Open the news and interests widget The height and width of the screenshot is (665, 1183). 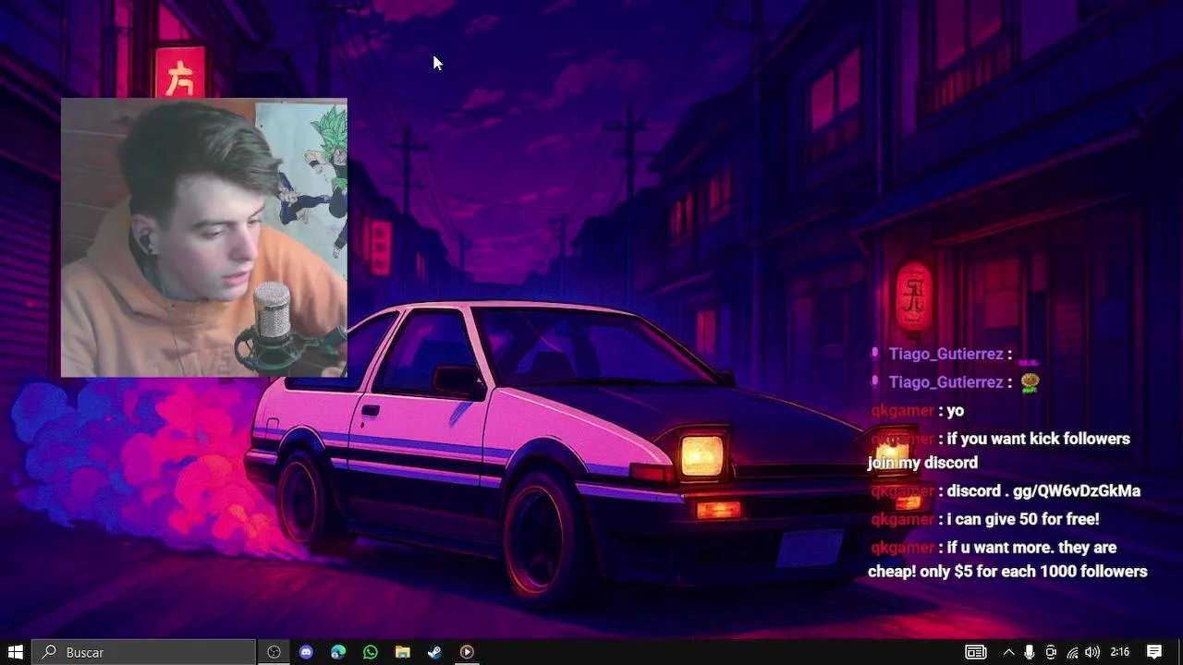click(975, 652)
